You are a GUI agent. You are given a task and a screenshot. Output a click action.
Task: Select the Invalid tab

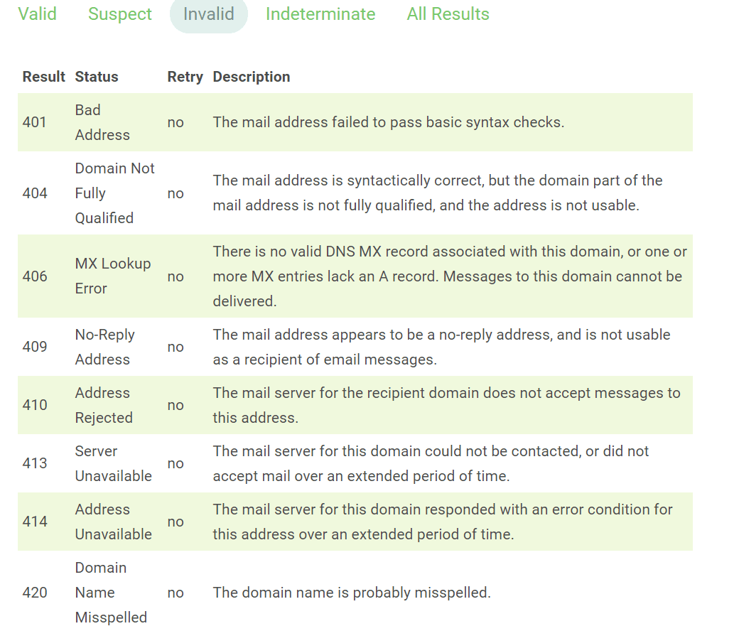coord(208,14)
